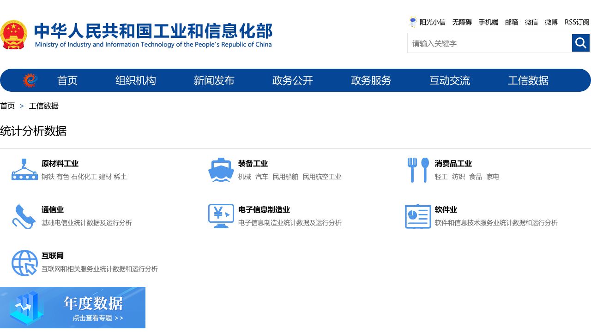The width and height of the screenshot is (591, 332).
Task: Select 互动交流 in the navigation bar
Action: [450, 80]
